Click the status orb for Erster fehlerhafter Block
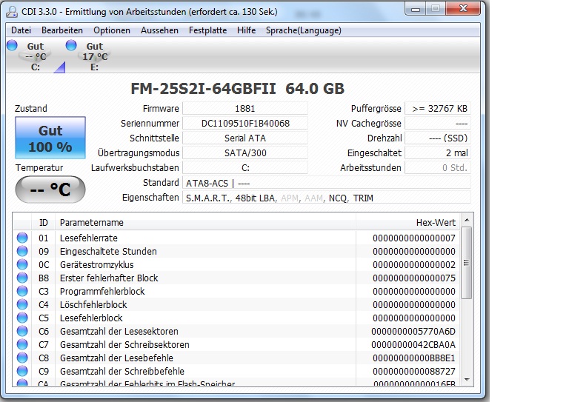The width and height of the screenshot is (569, 402). (x=22, y=278)
